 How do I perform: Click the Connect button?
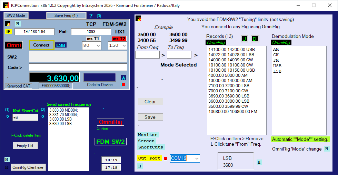coord(41,45)
